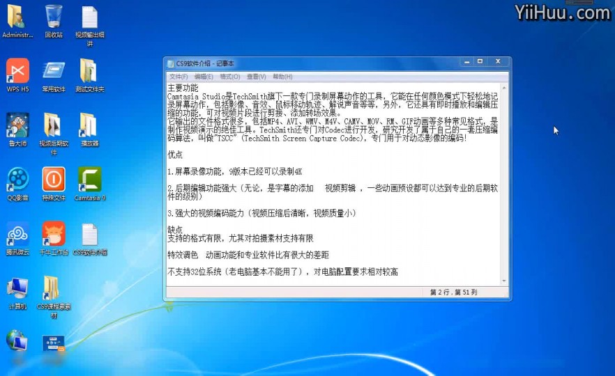
Task: Click the line starting 它输出的文件格式很多
Action: pos(333,121)
